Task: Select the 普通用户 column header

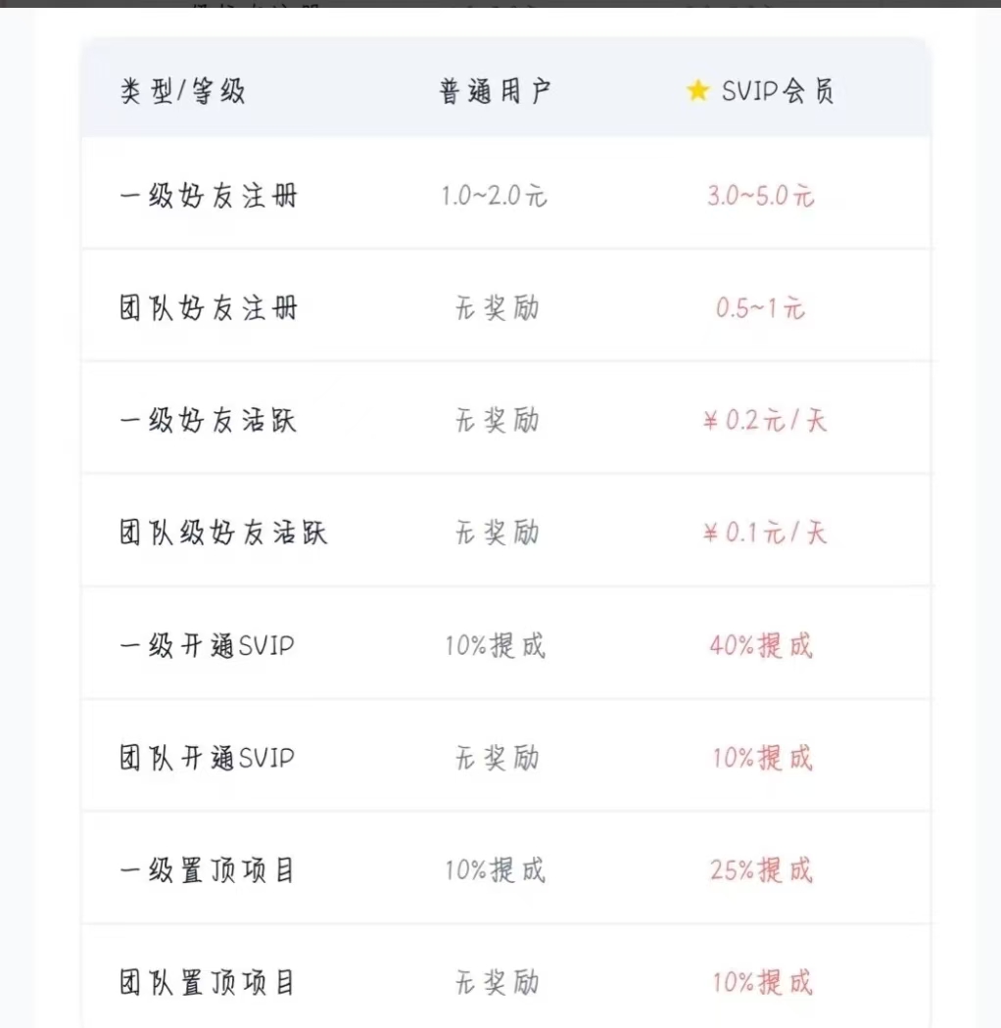Action: [496, 92]
